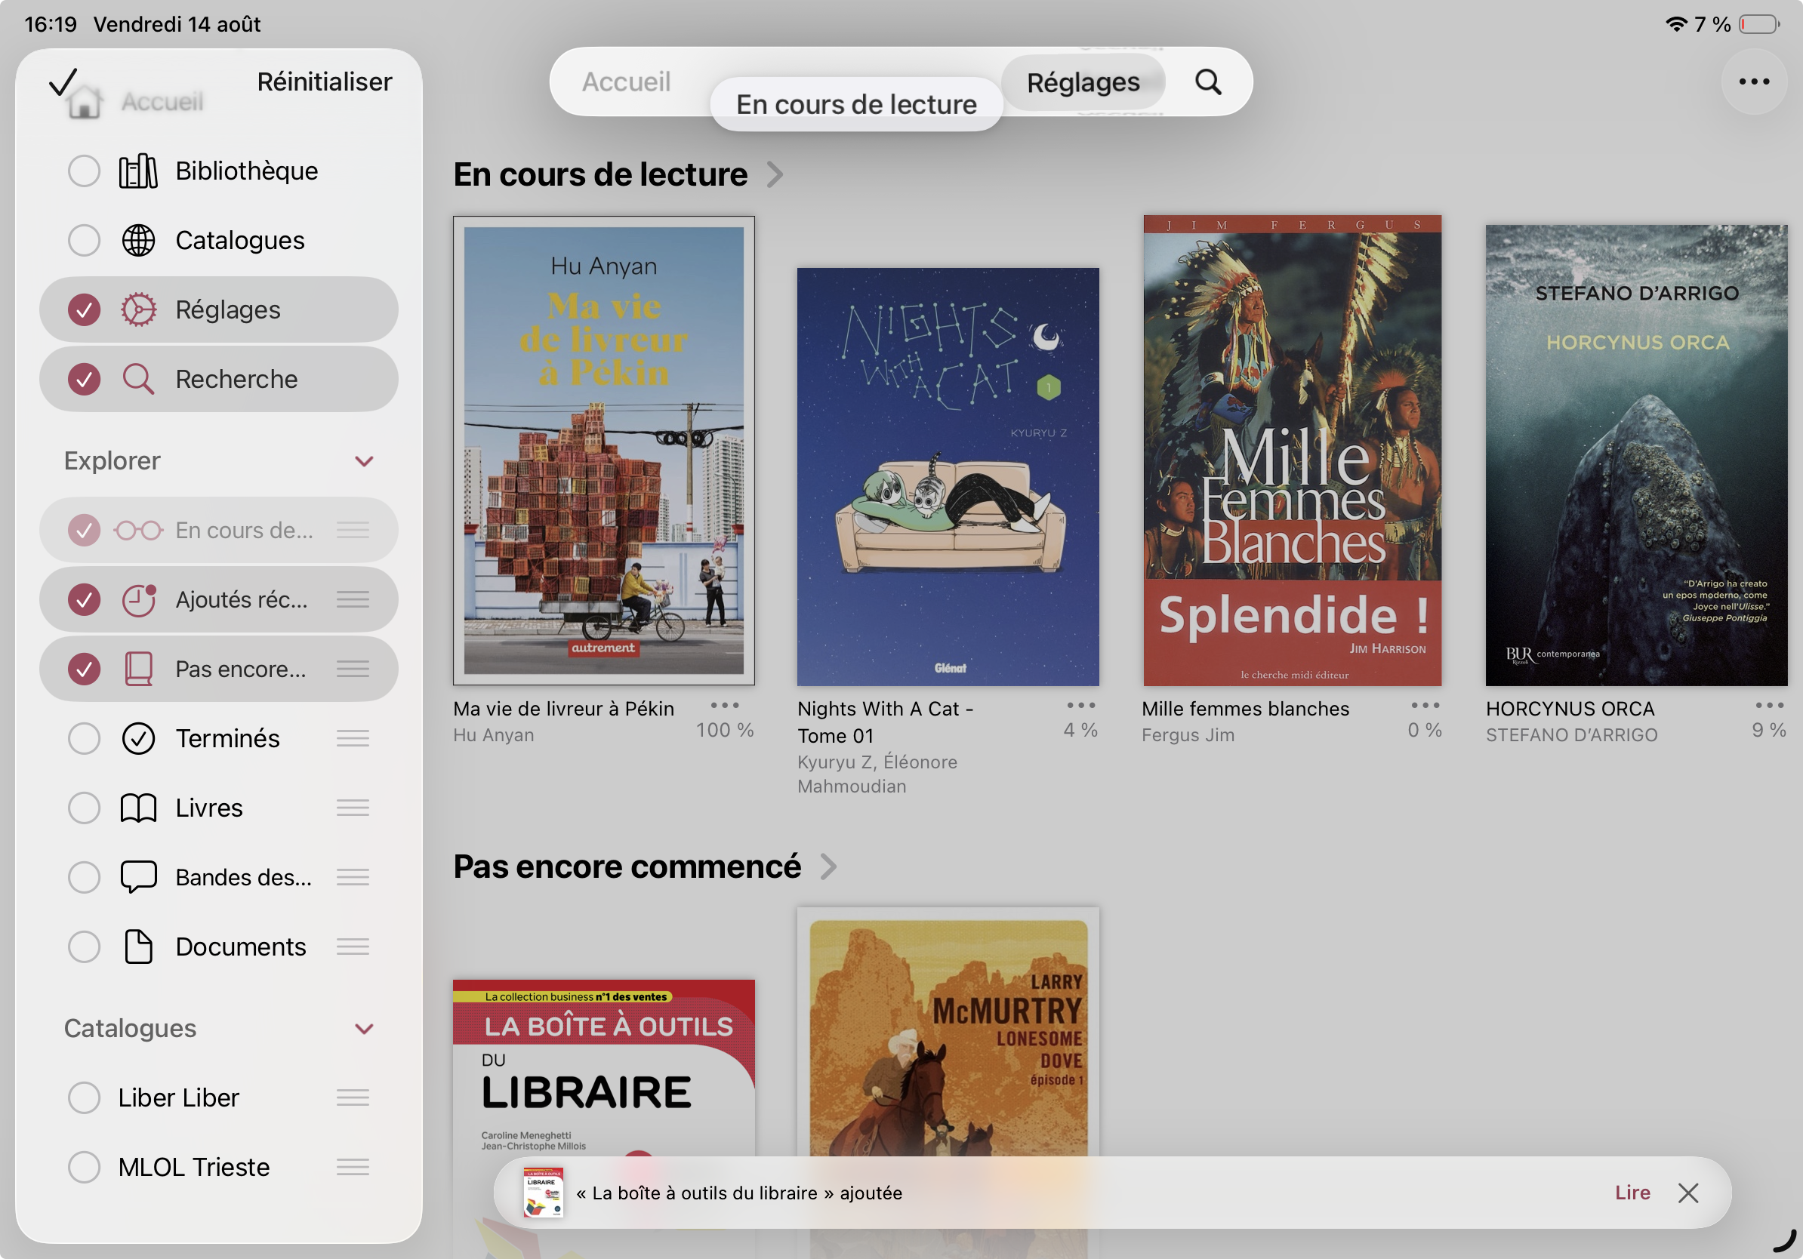
Task: Tap the Bibliothèque bookshelf icon
Action: point(138,171)
